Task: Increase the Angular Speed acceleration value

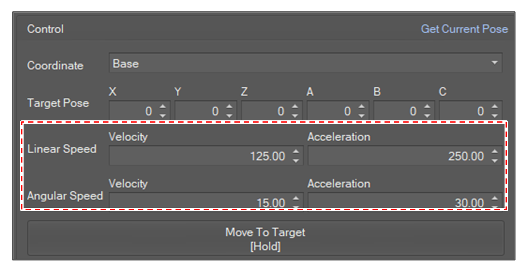Action: (x=494, y=198)
